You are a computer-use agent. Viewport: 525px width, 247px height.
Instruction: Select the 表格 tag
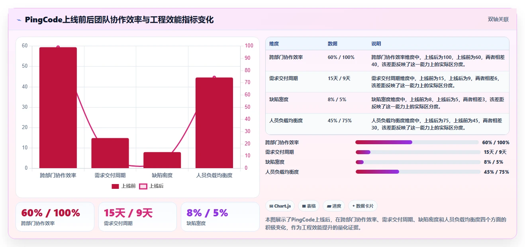(309, 206)
